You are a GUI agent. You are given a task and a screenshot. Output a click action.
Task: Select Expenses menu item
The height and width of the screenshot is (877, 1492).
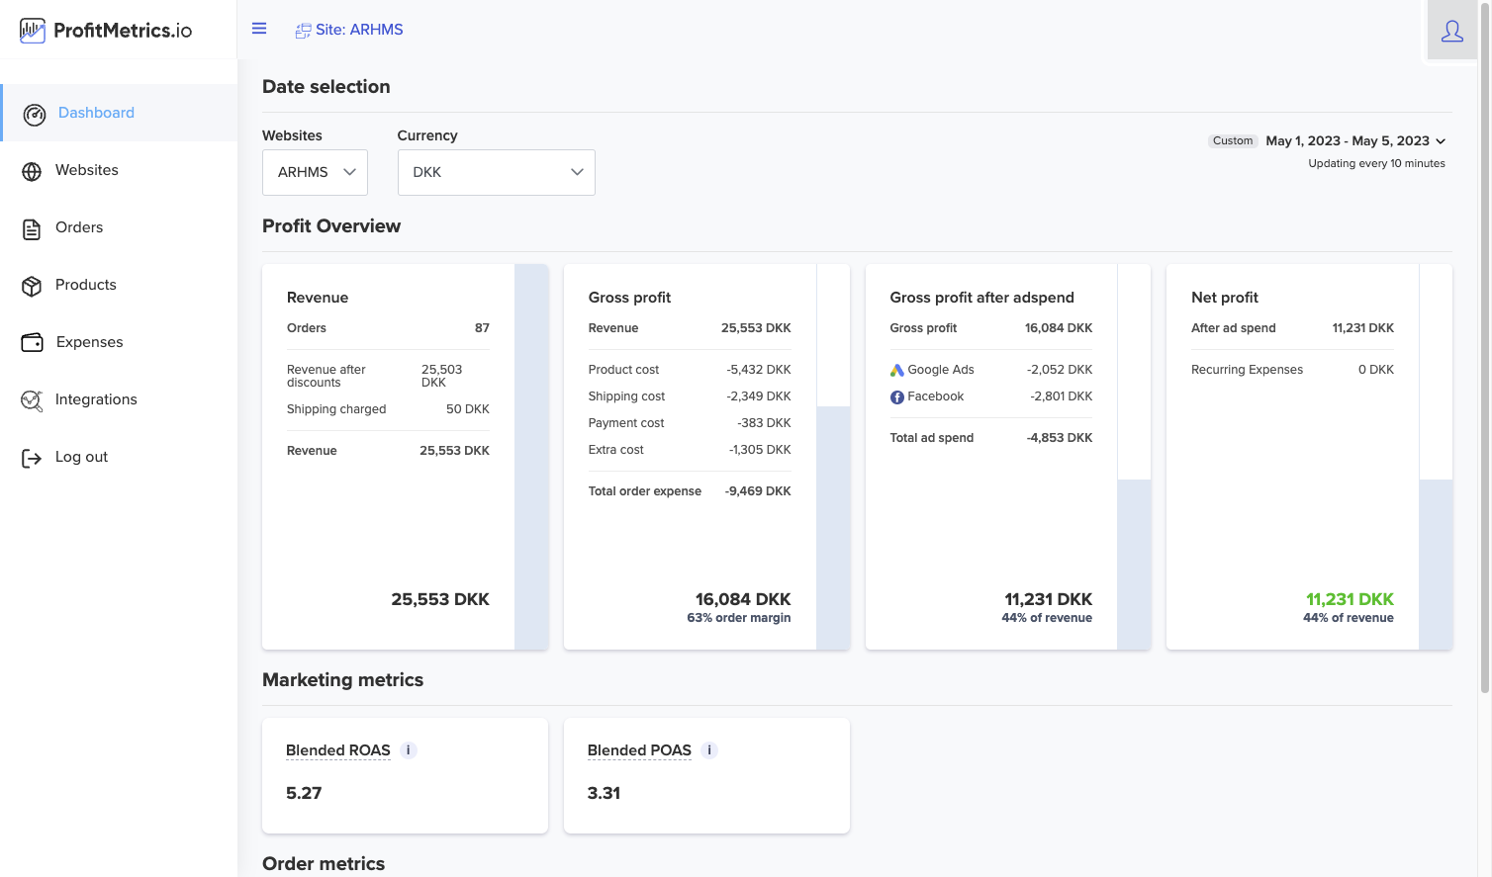119,342
